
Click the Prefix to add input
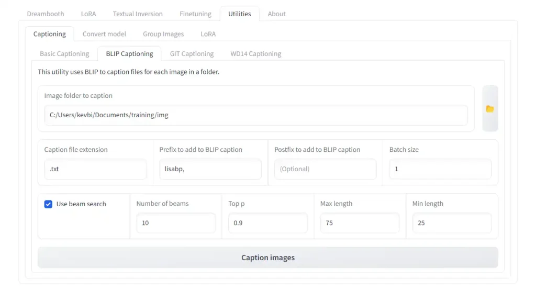210,169
